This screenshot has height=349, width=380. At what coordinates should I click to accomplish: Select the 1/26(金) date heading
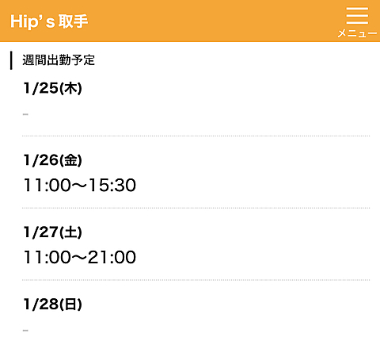53,160
